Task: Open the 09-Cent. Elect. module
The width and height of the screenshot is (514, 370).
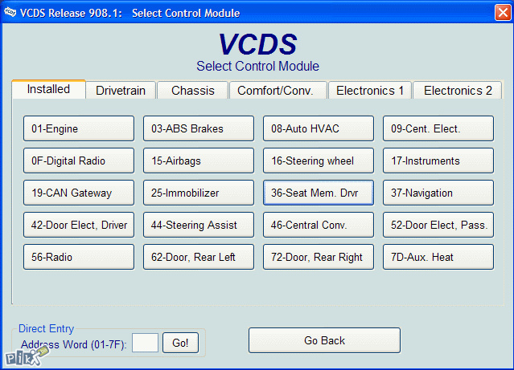Action: (438, 128)
